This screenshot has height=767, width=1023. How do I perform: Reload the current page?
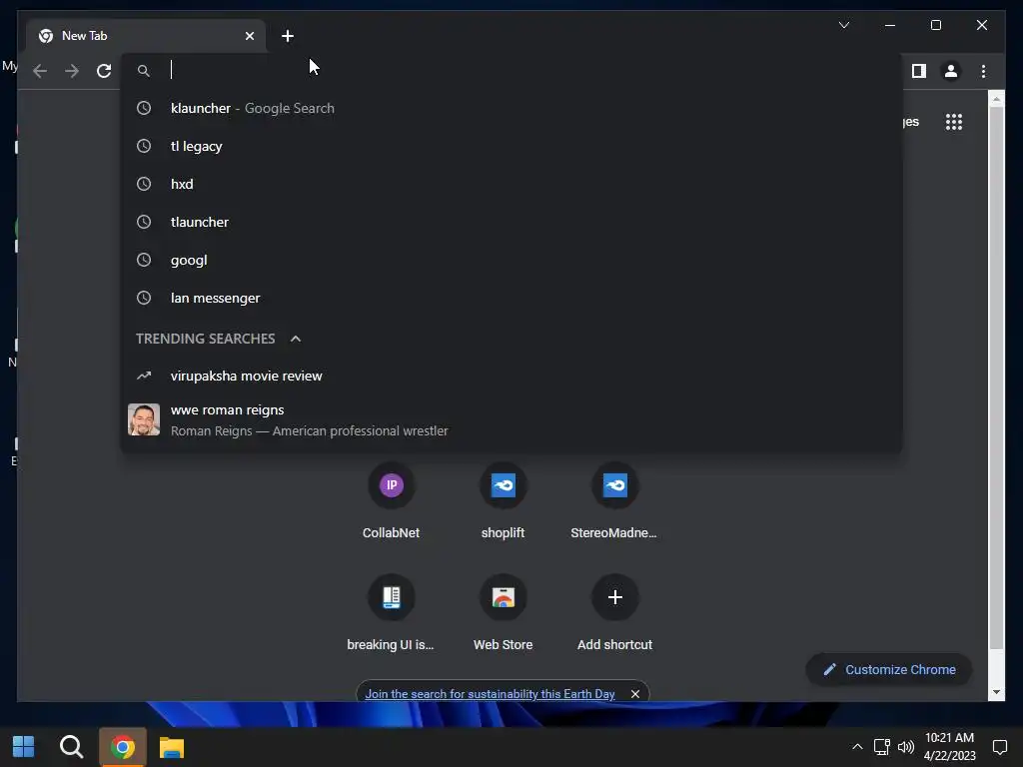coord(104,71)
